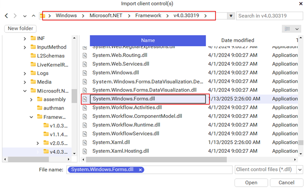Viewport: 305px width, 190px height.
Task: Select System.Xaml.Hosting.dll file
Action: pos(121,151)
